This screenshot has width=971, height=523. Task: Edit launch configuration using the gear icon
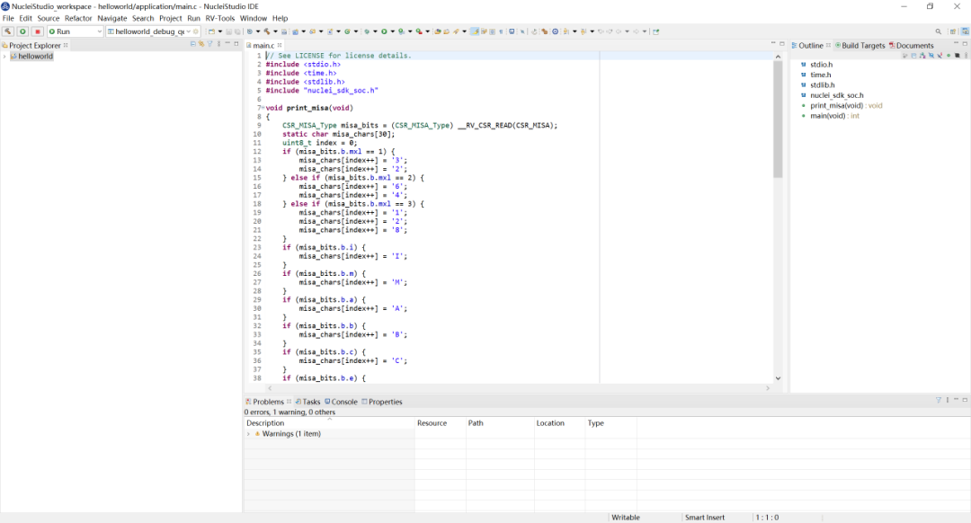pyautogui.click(x=196, y=31)
